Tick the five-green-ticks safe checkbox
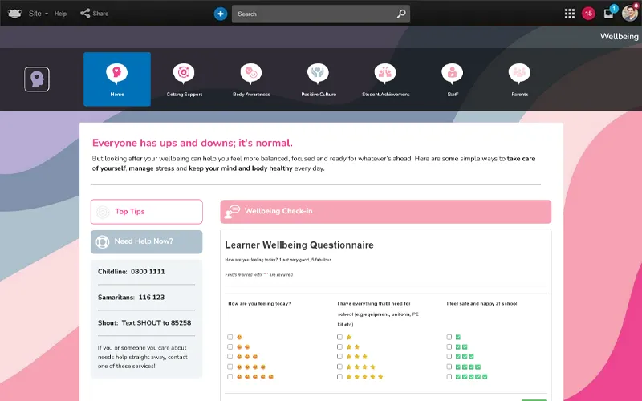The image size is (642, 401). [449, 376]
